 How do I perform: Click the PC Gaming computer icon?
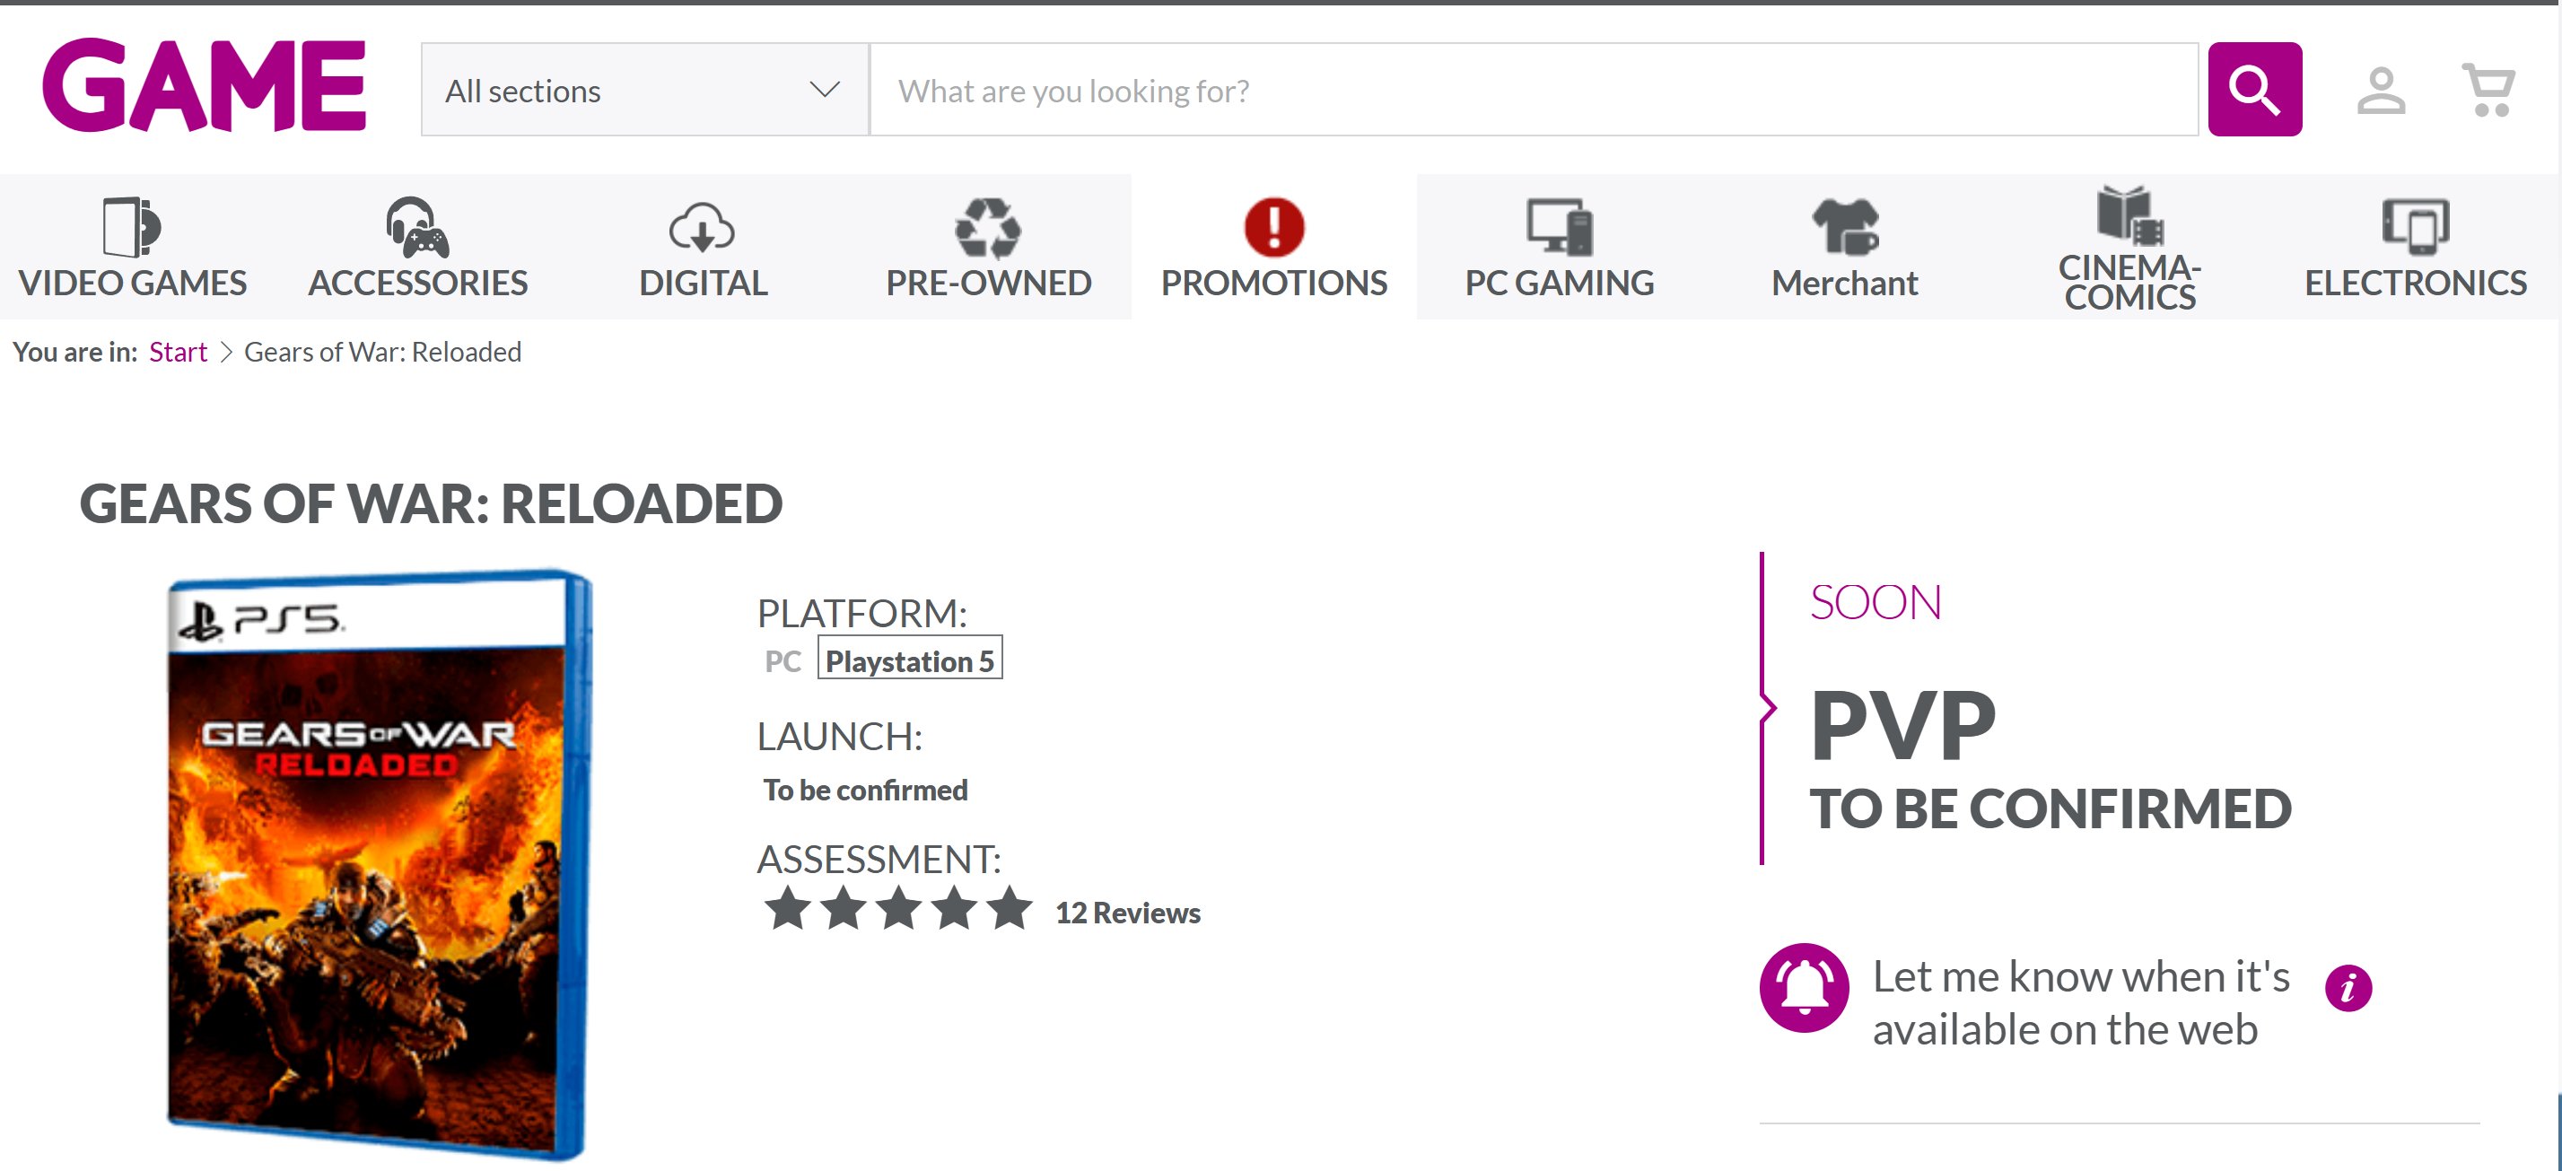coord(1560,227)
